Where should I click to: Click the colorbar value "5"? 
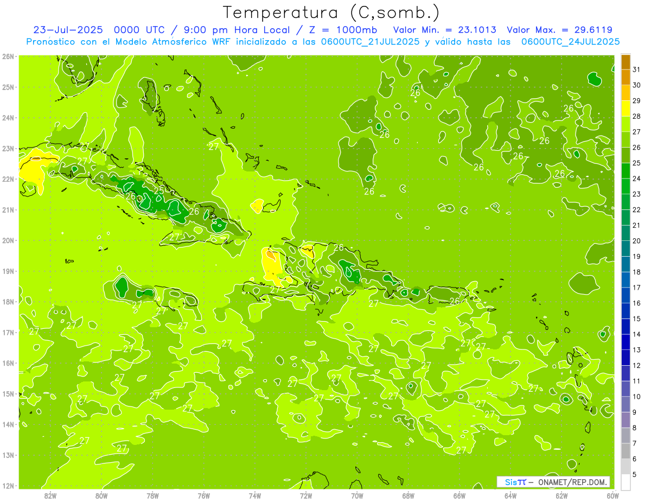635,474
